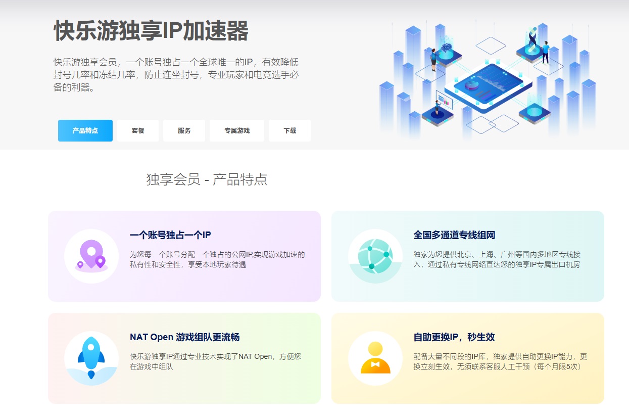Image resolution: width=629 pixels, height=416 pixels.
Task: Click the 全国多通道专线组网 card title
Action: tap(454, 235)
